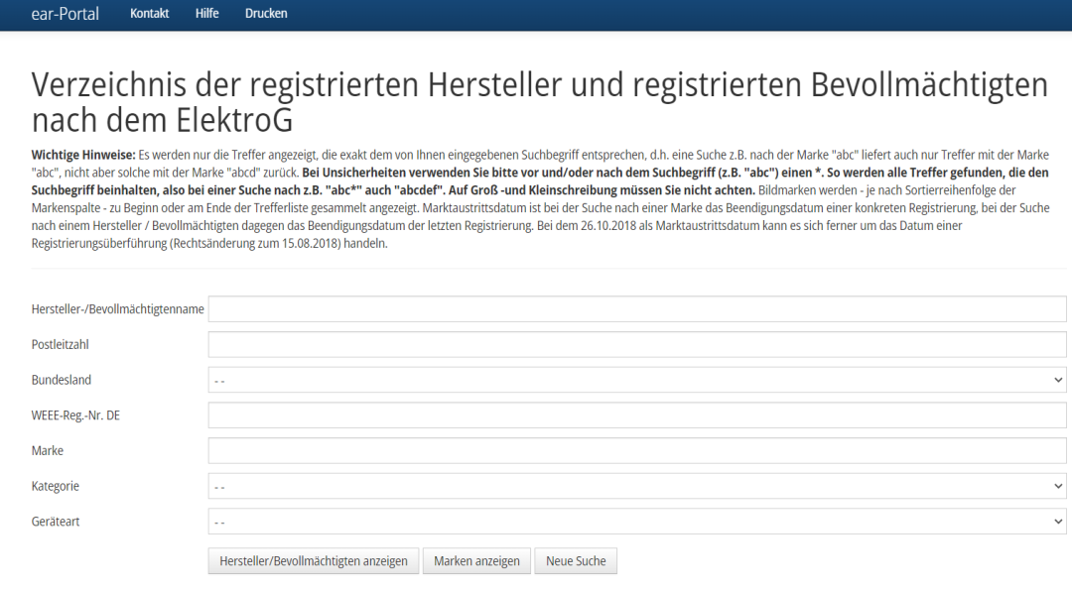This screenshot has width=1072, height=591.
Task: Click the "Hersteller-/Bevollmächtigtenname" field label
Action: point(117,308)
